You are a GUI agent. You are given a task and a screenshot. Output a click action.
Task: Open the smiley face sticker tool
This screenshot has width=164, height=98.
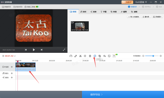[109, 56]
